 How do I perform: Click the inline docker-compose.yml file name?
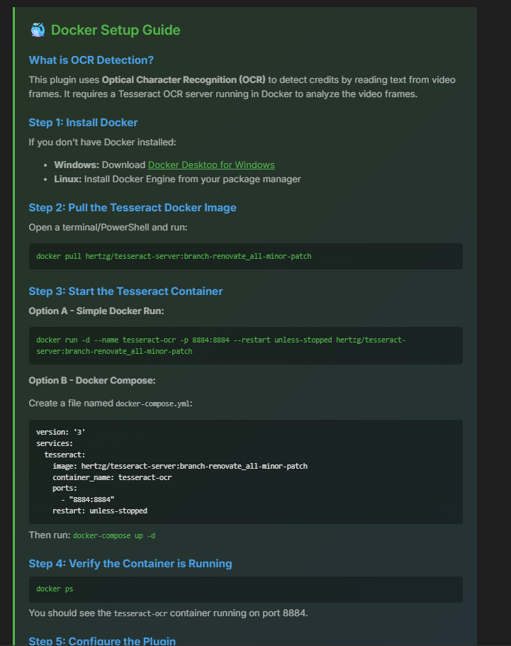tap(152, 403)
